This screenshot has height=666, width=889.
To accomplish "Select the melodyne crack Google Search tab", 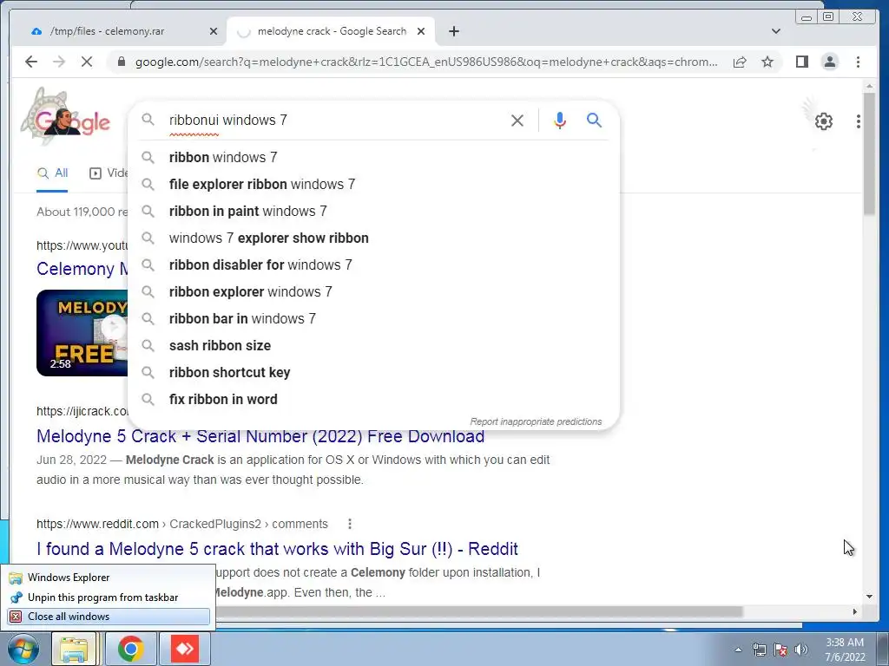I will (x=332, y=31).
